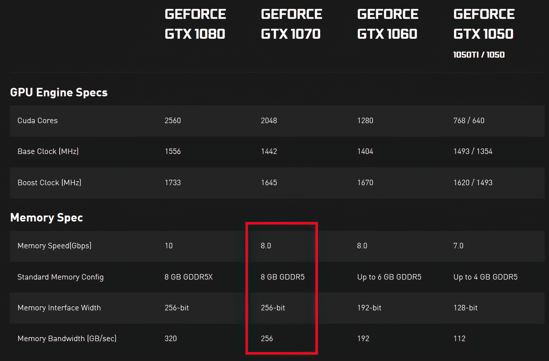Viewport: 549px width, 361px height.
Task: Select the Boost Clock (MHz) row label
Action: (x=49, y=182)
